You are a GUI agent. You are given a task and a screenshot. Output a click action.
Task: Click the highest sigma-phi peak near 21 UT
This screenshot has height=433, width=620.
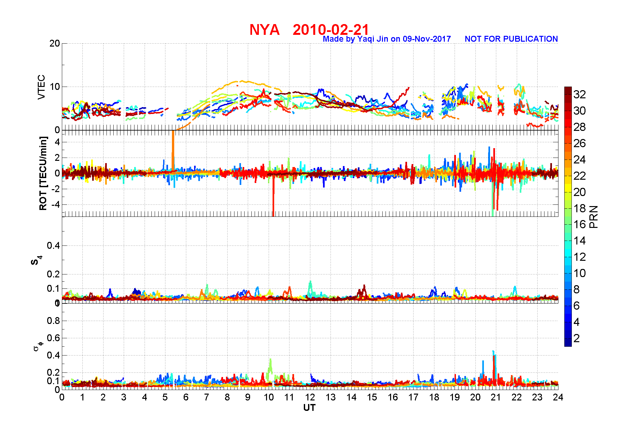pos(494,365)
